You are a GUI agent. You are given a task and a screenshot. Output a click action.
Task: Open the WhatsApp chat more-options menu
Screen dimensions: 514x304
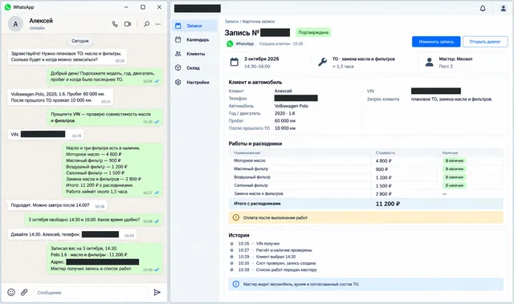(158, 24)
